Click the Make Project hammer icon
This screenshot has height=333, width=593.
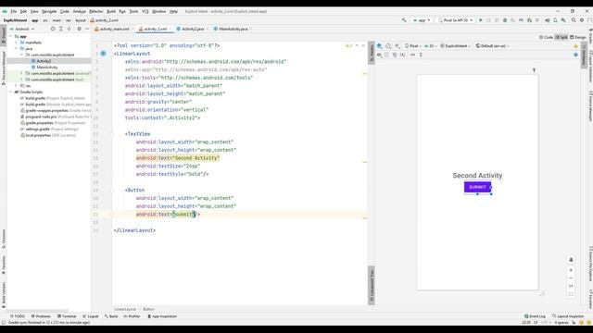coord(404,20)
